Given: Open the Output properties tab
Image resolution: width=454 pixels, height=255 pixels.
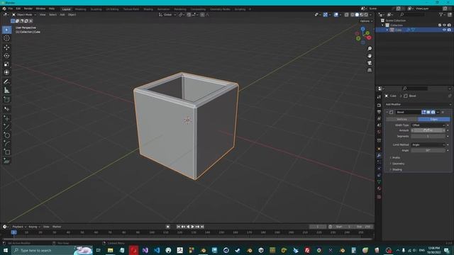Looking at the screenshot, I should 379,112.
